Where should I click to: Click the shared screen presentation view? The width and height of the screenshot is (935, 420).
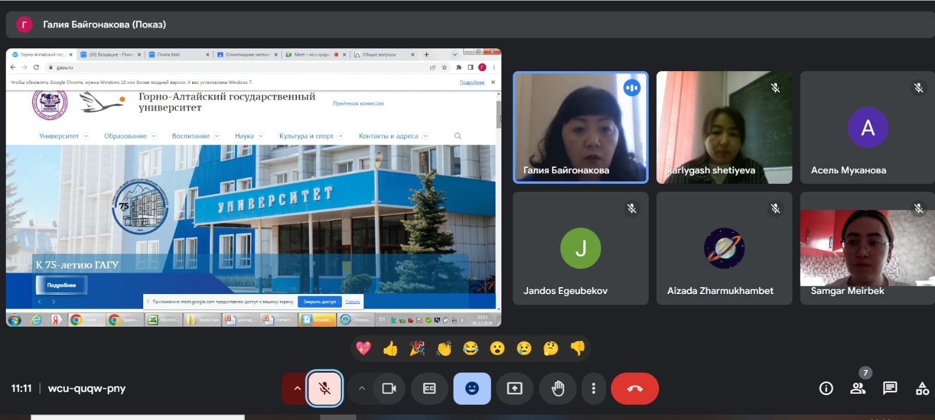tap(253, 187)
